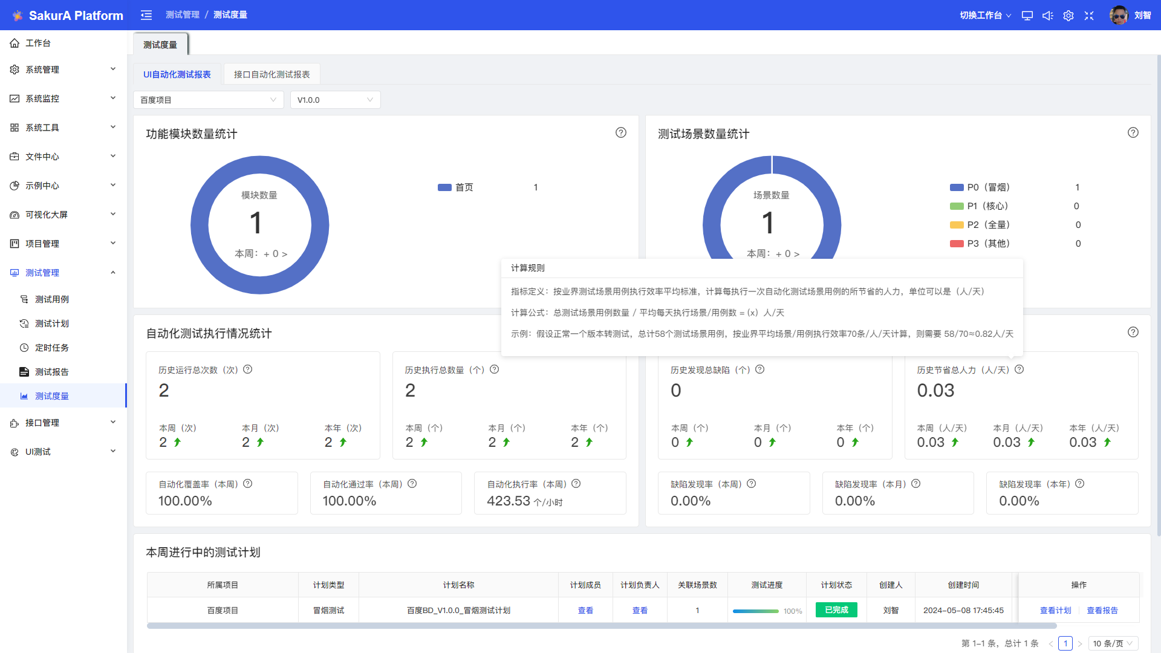
Task: Open 定时任务 in sidebar
Action: click(x=63, y=348)
